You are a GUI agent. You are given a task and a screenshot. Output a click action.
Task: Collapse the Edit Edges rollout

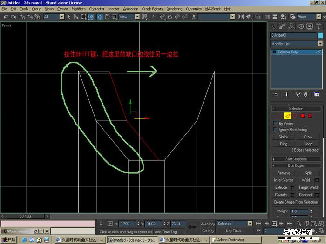click(x=296, y=165)
